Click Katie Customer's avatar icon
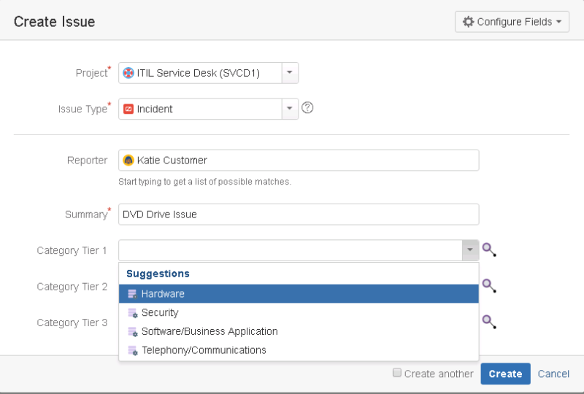Screen dimensions: 584x394 (128, 161)
